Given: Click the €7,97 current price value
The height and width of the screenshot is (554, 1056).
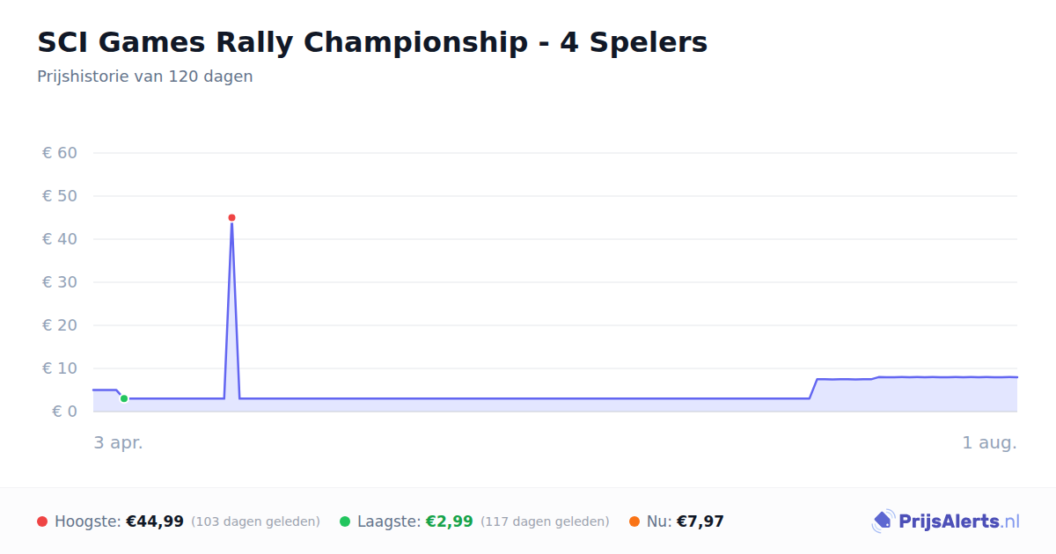Looking at the screenshot, I should point(700,521).
